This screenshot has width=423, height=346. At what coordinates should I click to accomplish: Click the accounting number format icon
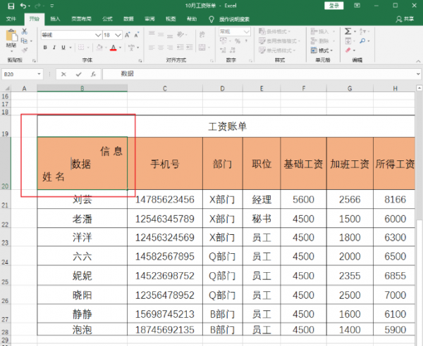pyautogui.click(x=223, y=41)
